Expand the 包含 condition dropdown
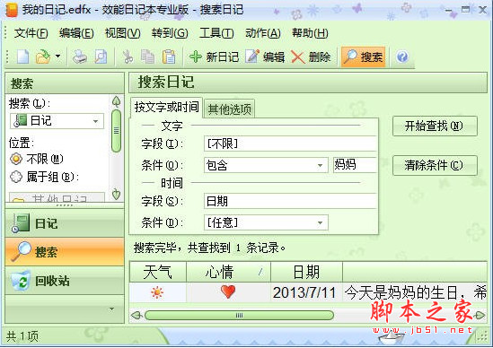Screen dimensions: 493x348 coord(320,165)
